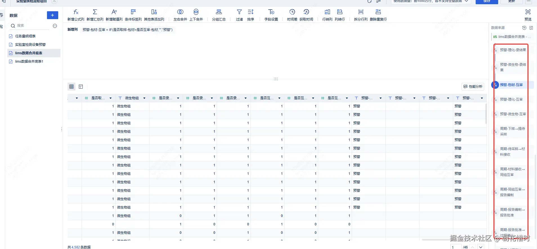Screen dimensions: 537x249
Task: Open the 使用数据量 data volume dropdown
Action: (x=431, y=1)
